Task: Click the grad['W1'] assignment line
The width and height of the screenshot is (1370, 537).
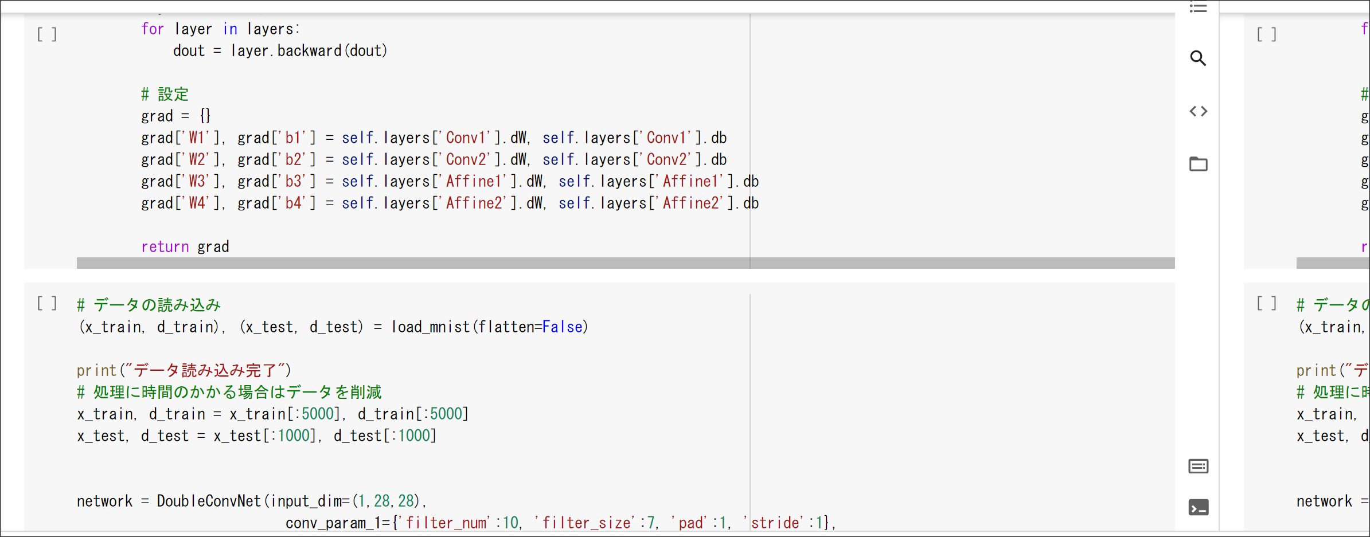Action: (434, 138)
